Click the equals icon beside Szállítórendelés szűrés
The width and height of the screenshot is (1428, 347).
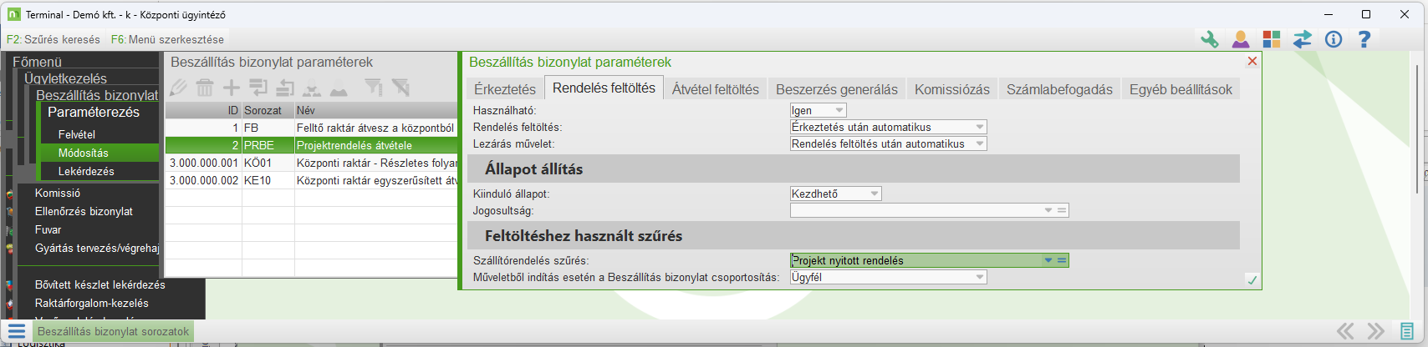[1062, 260]
